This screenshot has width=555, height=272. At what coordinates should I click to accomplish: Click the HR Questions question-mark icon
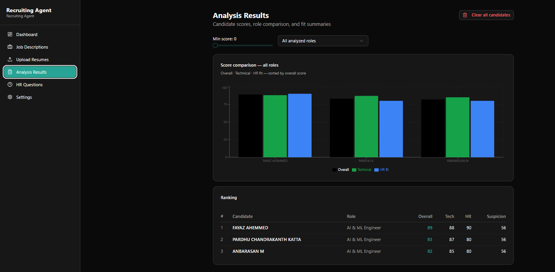[10, 85]
